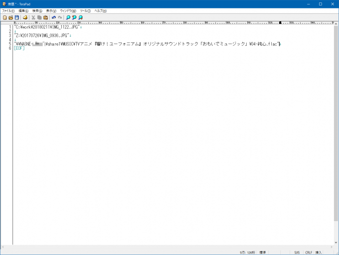Click the vertical scrollbar up arrow
Screen dimensions: 339x255
coord(336,23)
